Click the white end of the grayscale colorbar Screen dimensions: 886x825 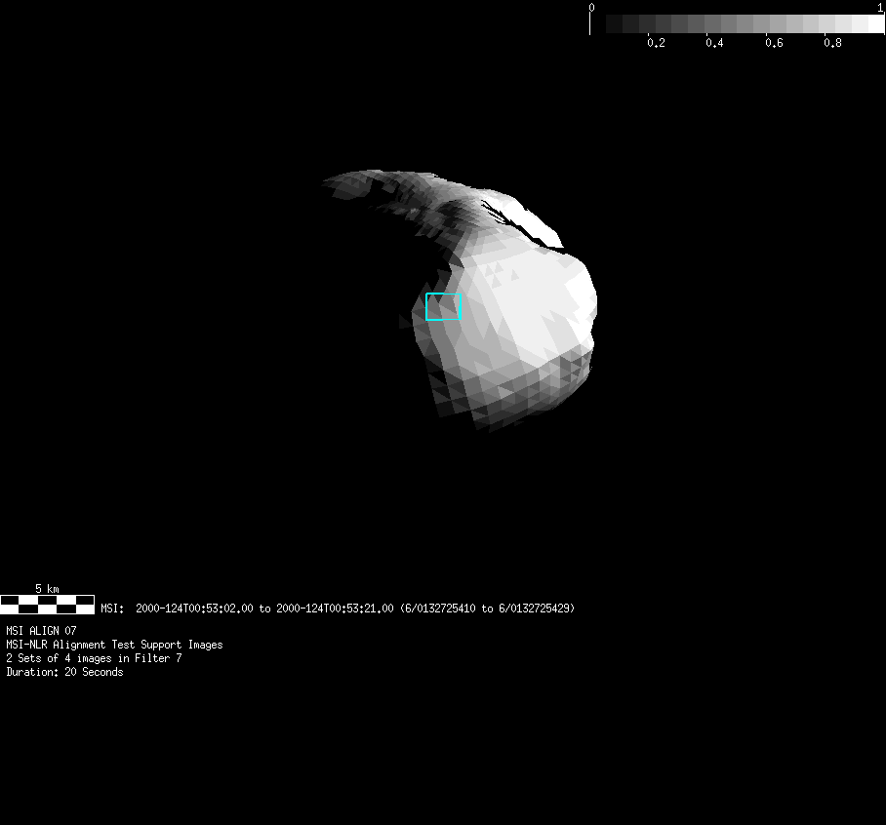[x=874, y=24]
